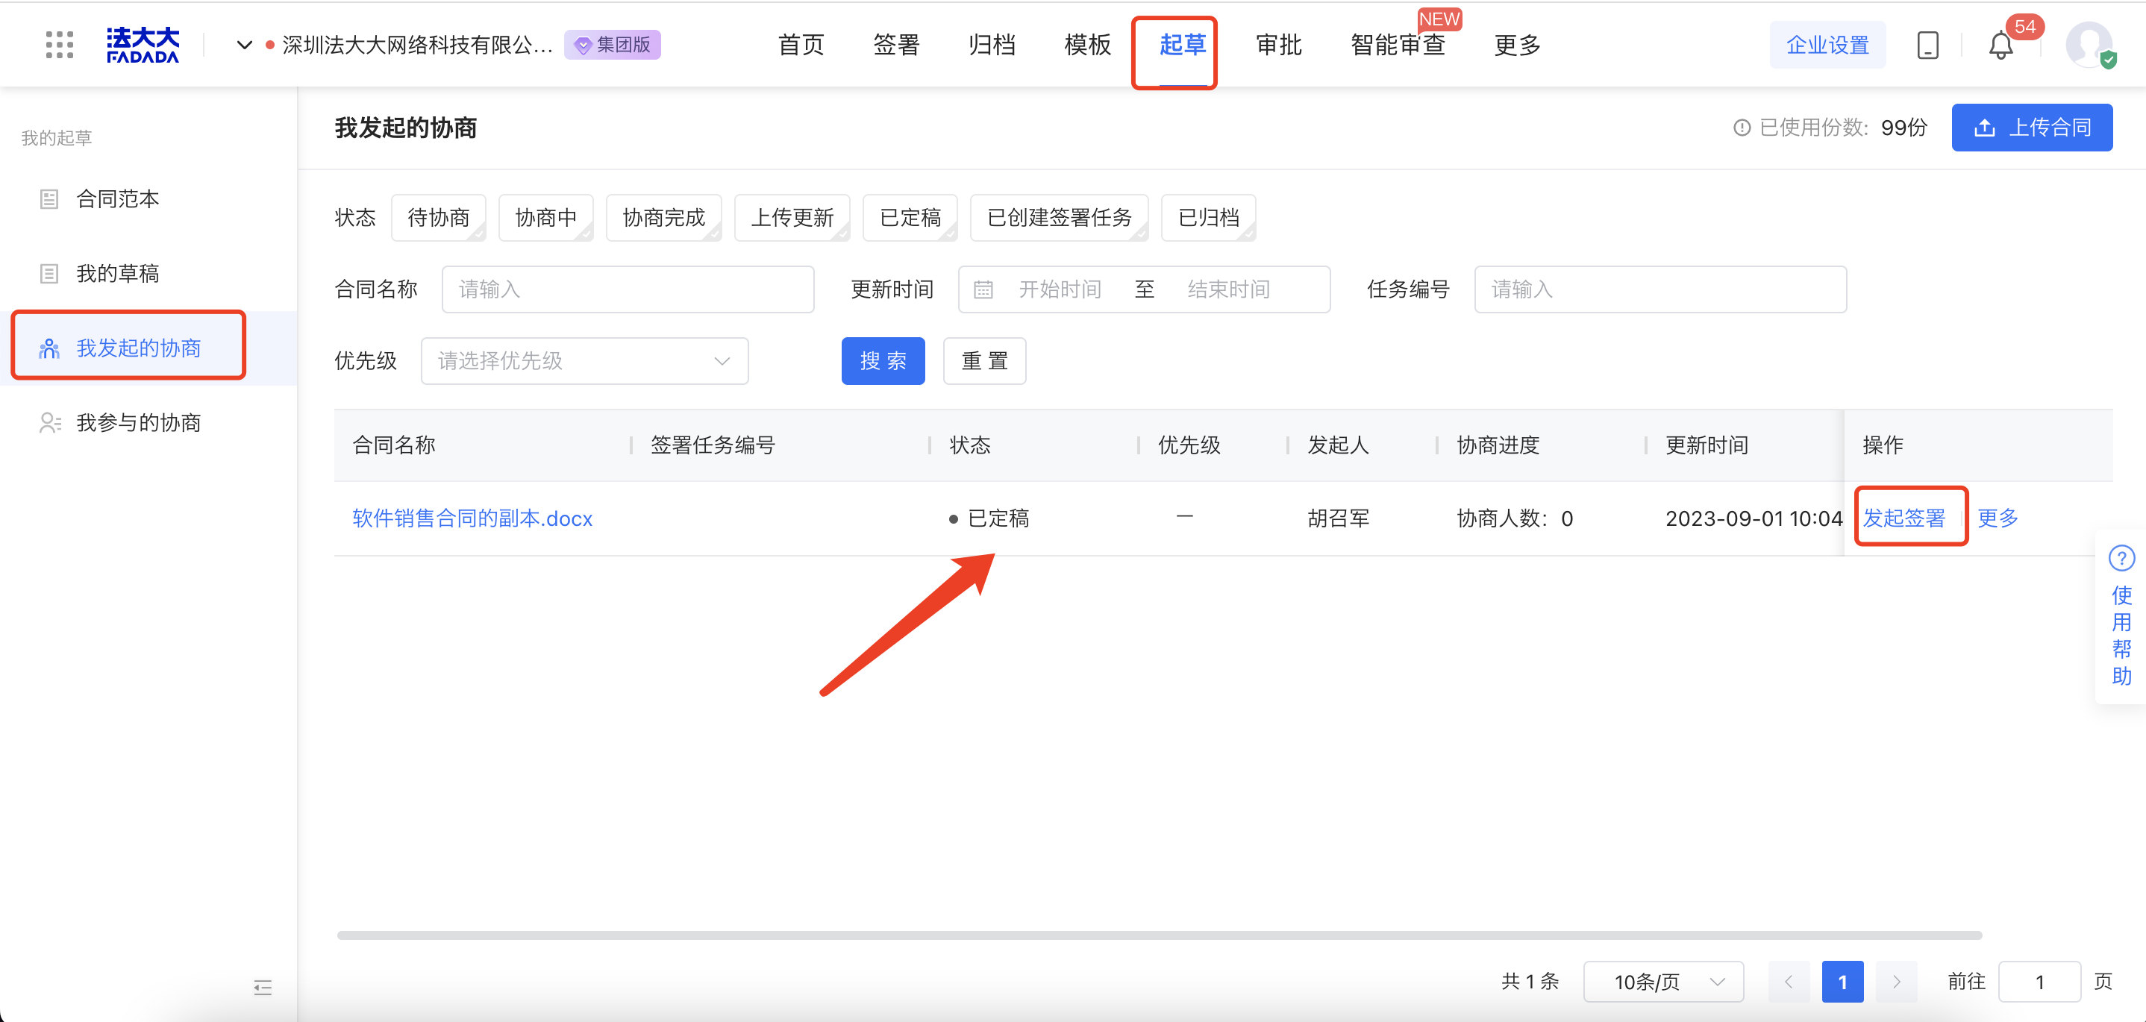Expand the 优先级 priority dropdown
This screenshot has width=2146, height=1022.
(585, 360)
